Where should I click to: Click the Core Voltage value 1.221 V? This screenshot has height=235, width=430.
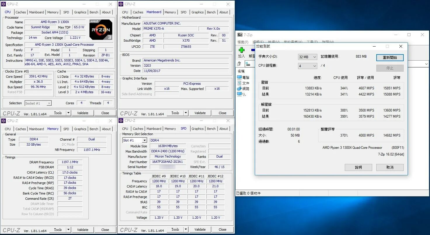click(75, 38)
